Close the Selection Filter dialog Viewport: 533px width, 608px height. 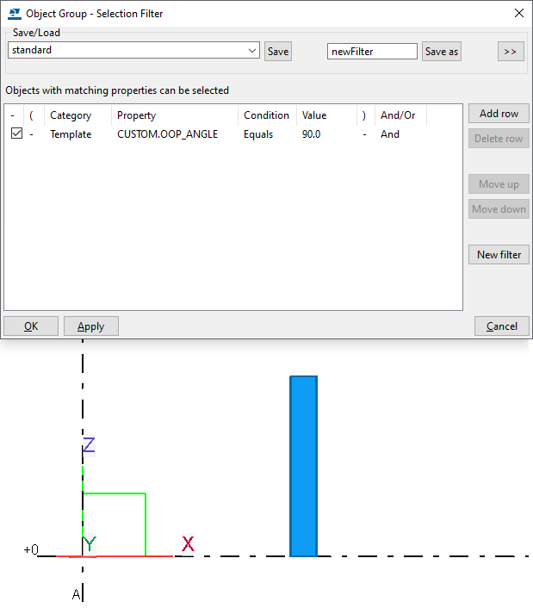pyautogui.click(x=518, y=14)
